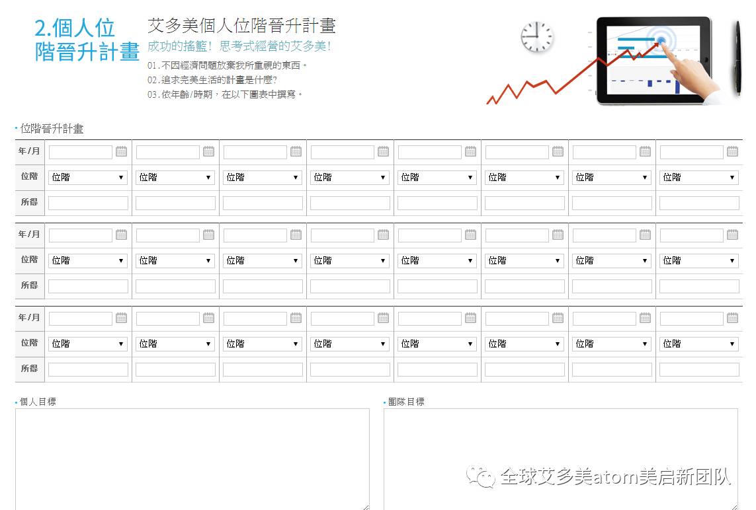The height and width of the screenshot is (510, 756).
Task: Expand 位階 dropdown in first table, column 5
Action: [437, 177]
